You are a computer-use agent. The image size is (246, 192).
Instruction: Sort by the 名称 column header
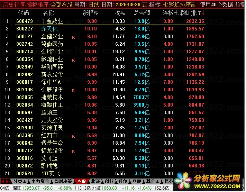point(48,13)
